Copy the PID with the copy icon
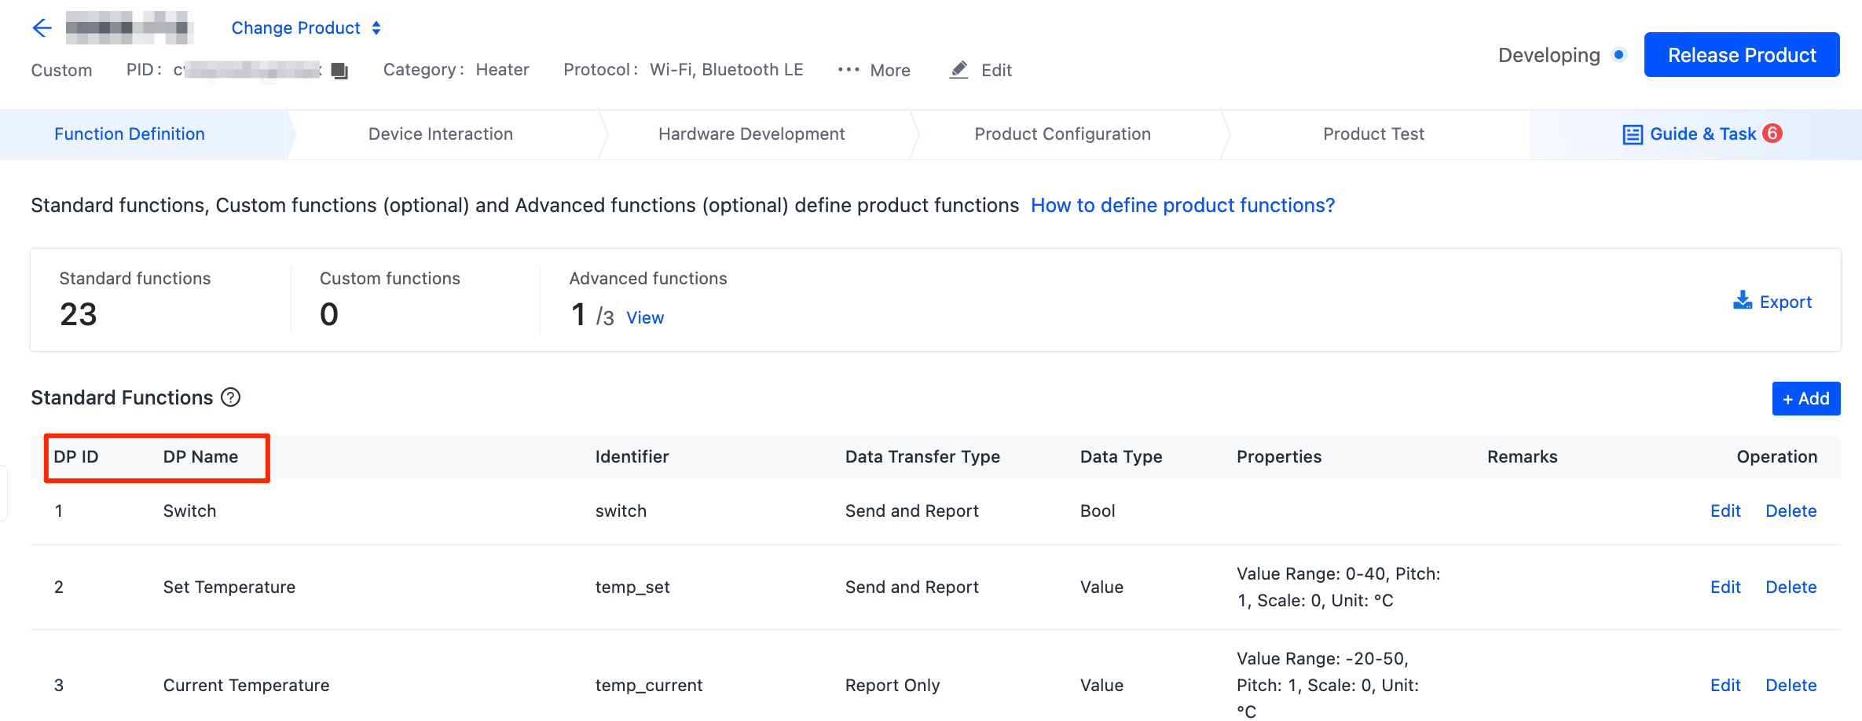1862x721 pixels. [x=339, y=71]
